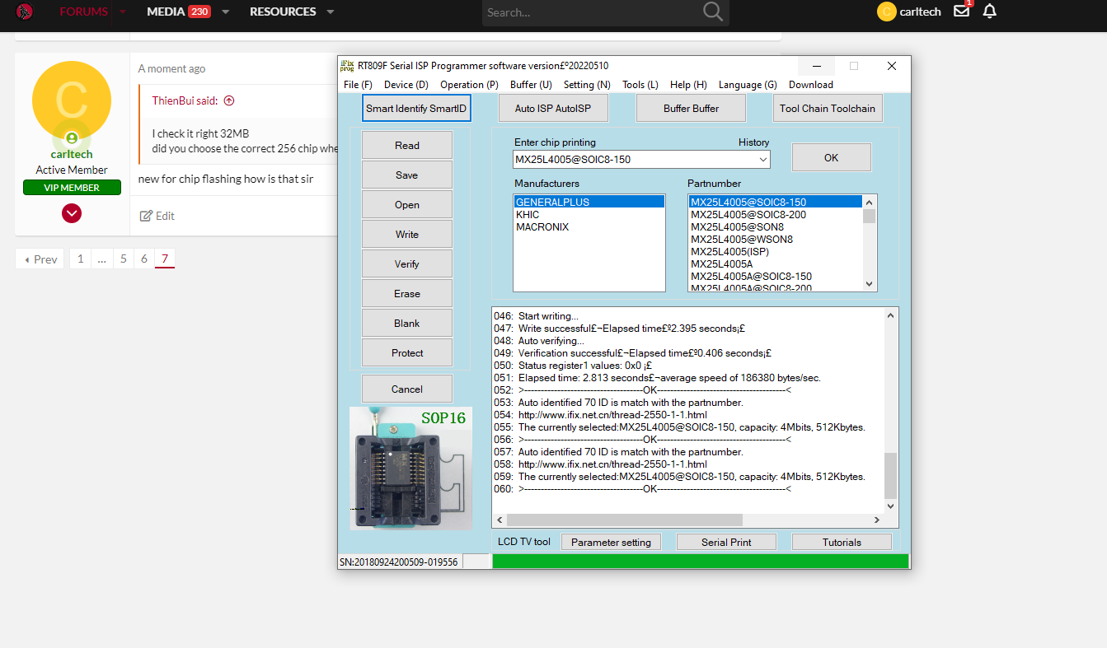Click the Edit pencil link on post
Screen dimensions: 1107x648
click(157, 216)
